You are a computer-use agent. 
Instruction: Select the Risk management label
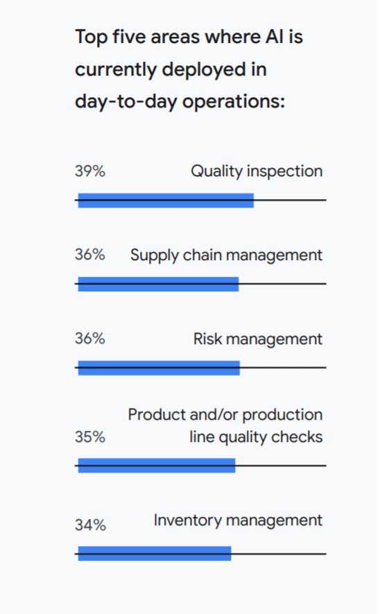(258, 339)
